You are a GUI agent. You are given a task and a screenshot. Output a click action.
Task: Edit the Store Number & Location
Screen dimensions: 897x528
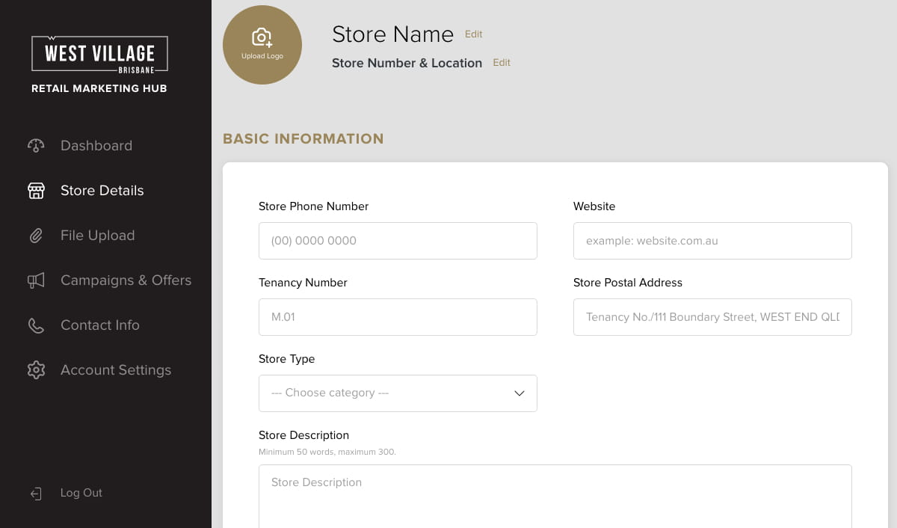pos(502,63)
